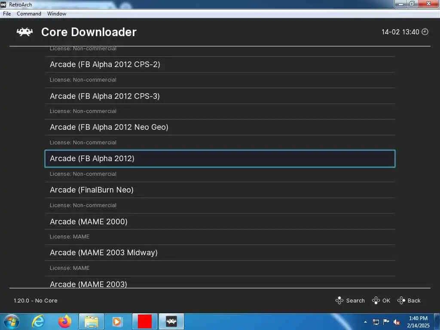
Task: Click the Back button label
Action: 414,300
